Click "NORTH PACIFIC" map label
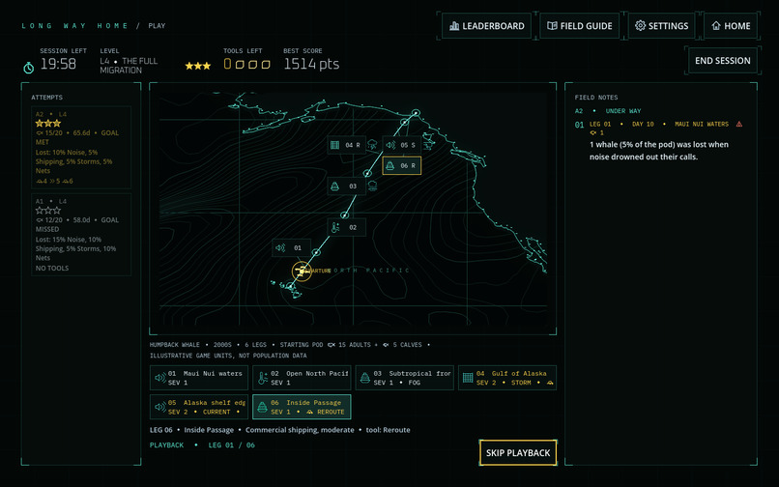779x487 pixels. [x=368, y=271]
